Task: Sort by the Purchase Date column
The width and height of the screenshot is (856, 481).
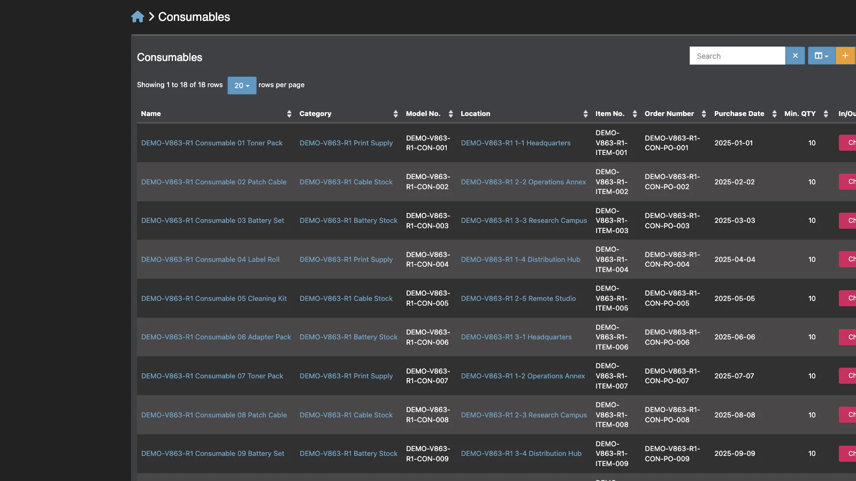Action: [x=745, y=114]
